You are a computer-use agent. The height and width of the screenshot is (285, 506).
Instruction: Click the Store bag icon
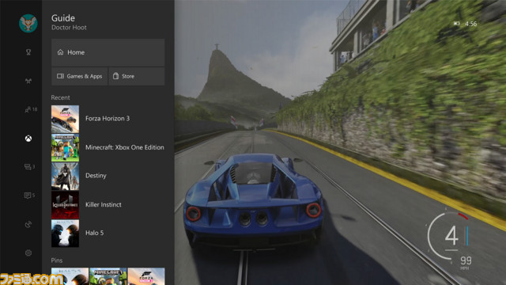[x=116, y=76]
